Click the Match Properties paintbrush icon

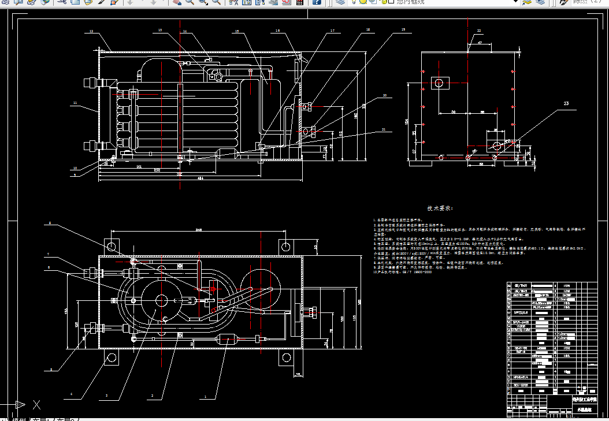click(x=101, y=2)
